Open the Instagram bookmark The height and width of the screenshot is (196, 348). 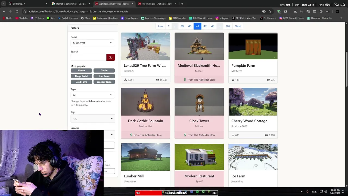click(x=222, y=18)
